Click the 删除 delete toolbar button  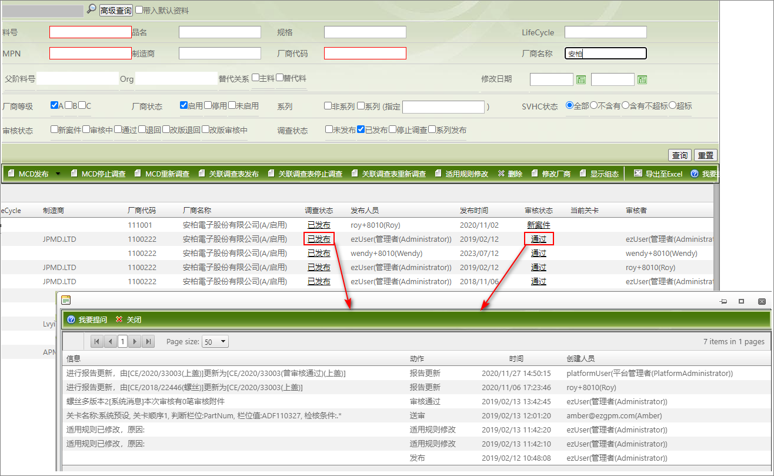tap(510, 174)
